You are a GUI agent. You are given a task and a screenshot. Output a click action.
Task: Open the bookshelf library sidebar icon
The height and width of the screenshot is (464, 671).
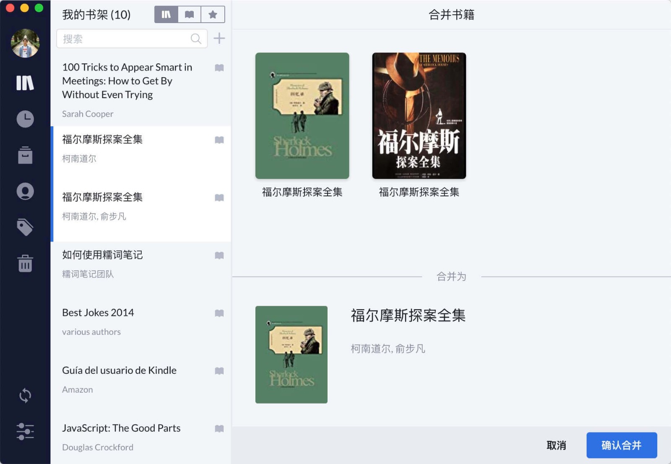point(25,83)
